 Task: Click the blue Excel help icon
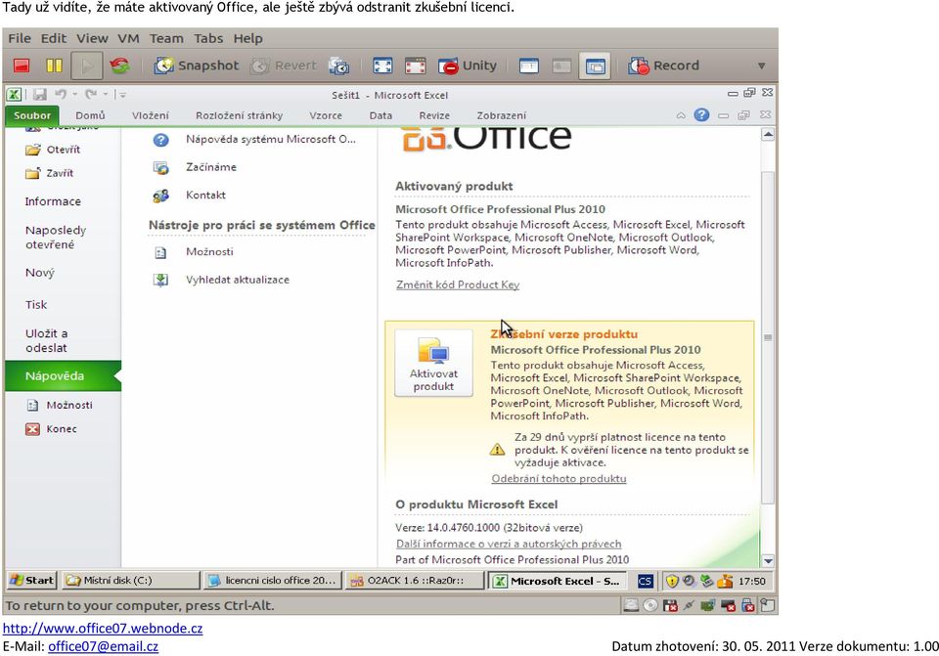701,115
